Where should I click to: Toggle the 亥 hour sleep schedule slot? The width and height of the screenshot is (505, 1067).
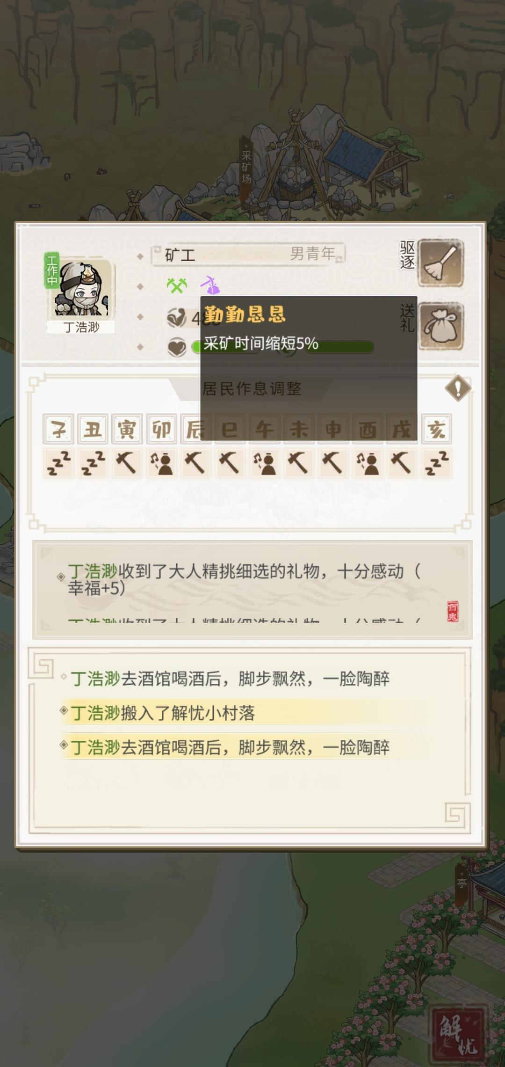pyautogui.click(x=436, y=463)
